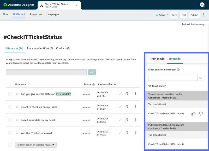The width and height of the screenshot is (209, 151).
Task: Copy 'I want to check up on my ticket'
Action: (x=127, y=107)
